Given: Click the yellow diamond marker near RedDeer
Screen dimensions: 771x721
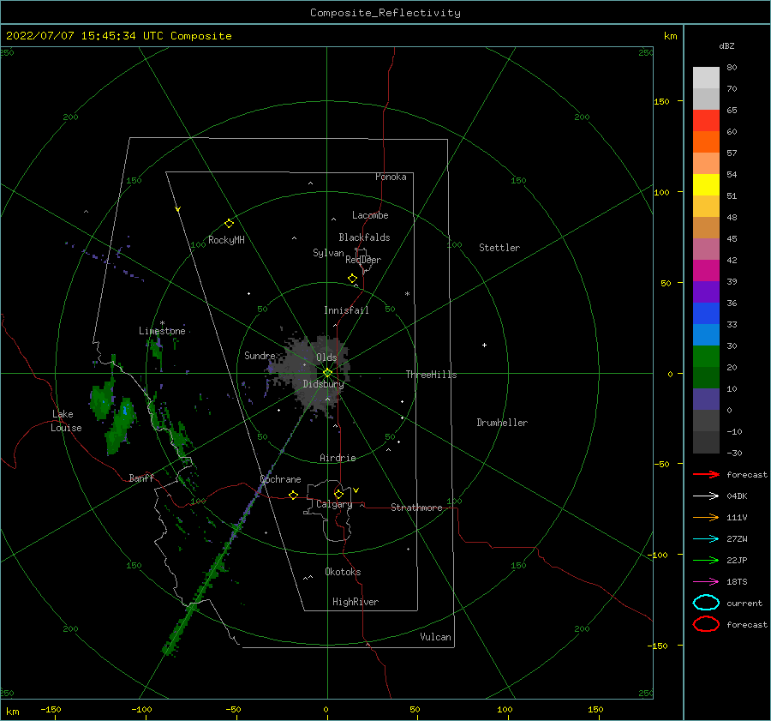Looking at the screenshot, I should click(352, 279).
